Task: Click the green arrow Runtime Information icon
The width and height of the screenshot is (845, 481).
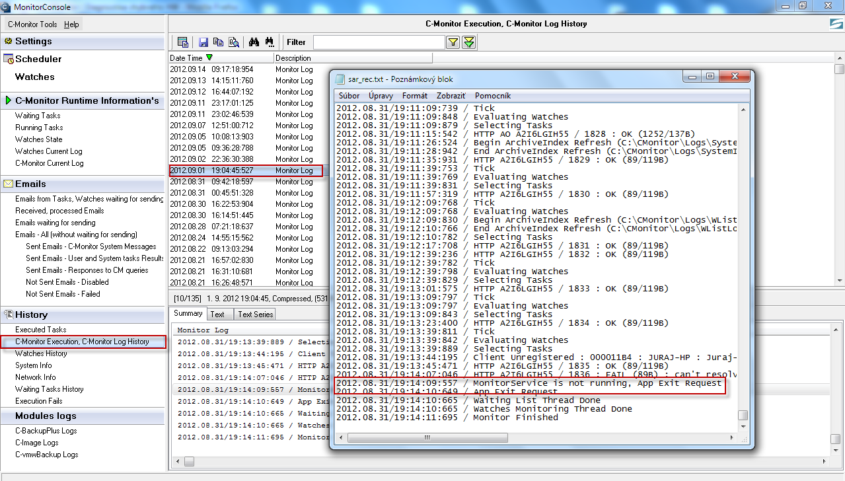Action: tap(9, 101)
